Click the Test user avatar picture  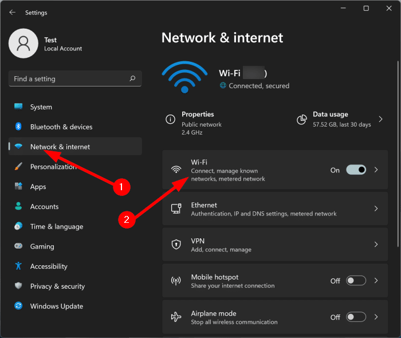(x=23, y=43)
